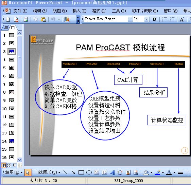Open the 插入 menu
This screenshot has height=185, width=191.
80,11
